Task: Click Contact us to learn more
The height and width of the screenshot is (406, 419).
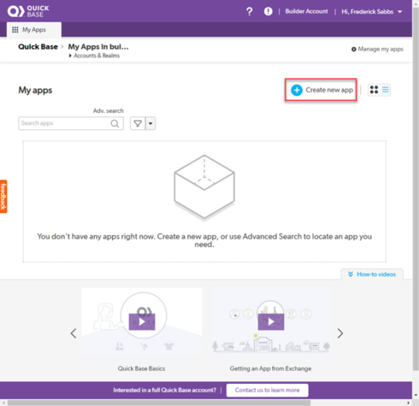Action: point(268,390)
